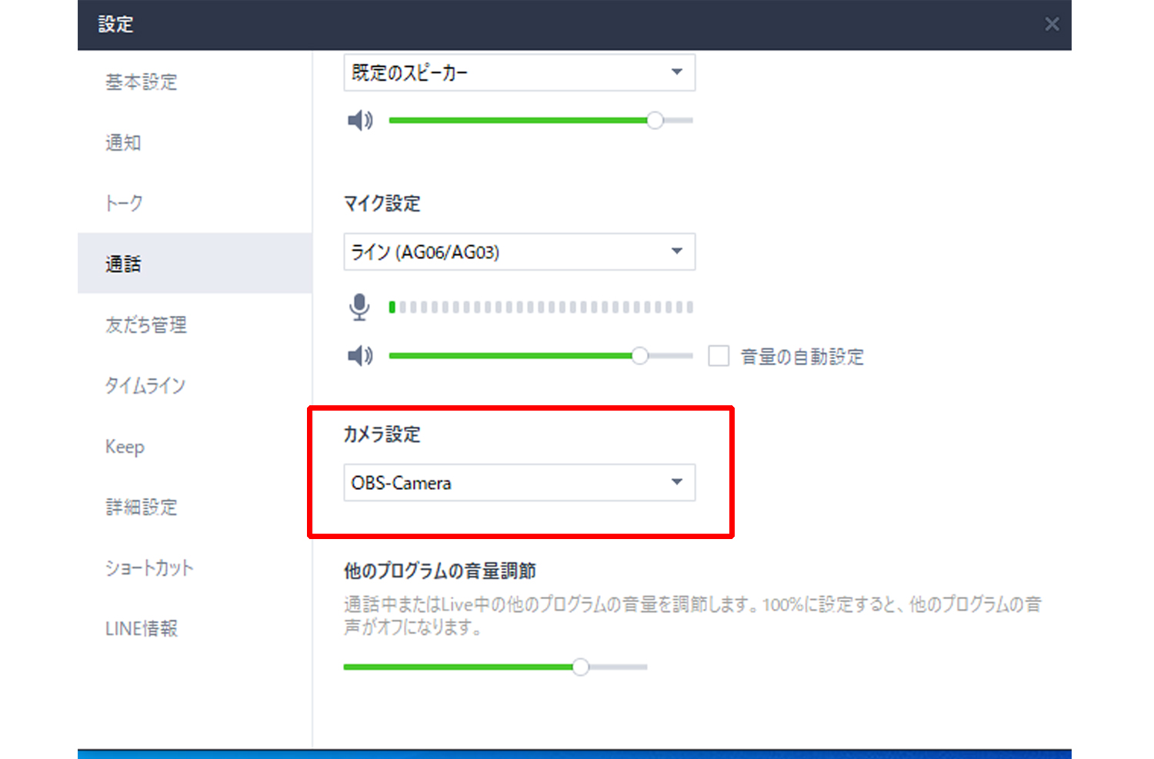Open the ライン (AG06/AG03) microphone dropdown
Screen dimensions: 1154x759
pyautogui.click(x=519, y=251)
